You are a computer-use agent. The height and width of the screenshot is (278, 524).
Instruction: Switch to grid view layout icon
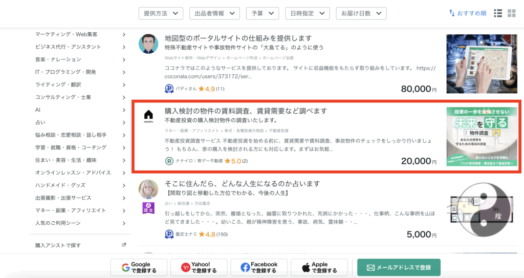512,13
